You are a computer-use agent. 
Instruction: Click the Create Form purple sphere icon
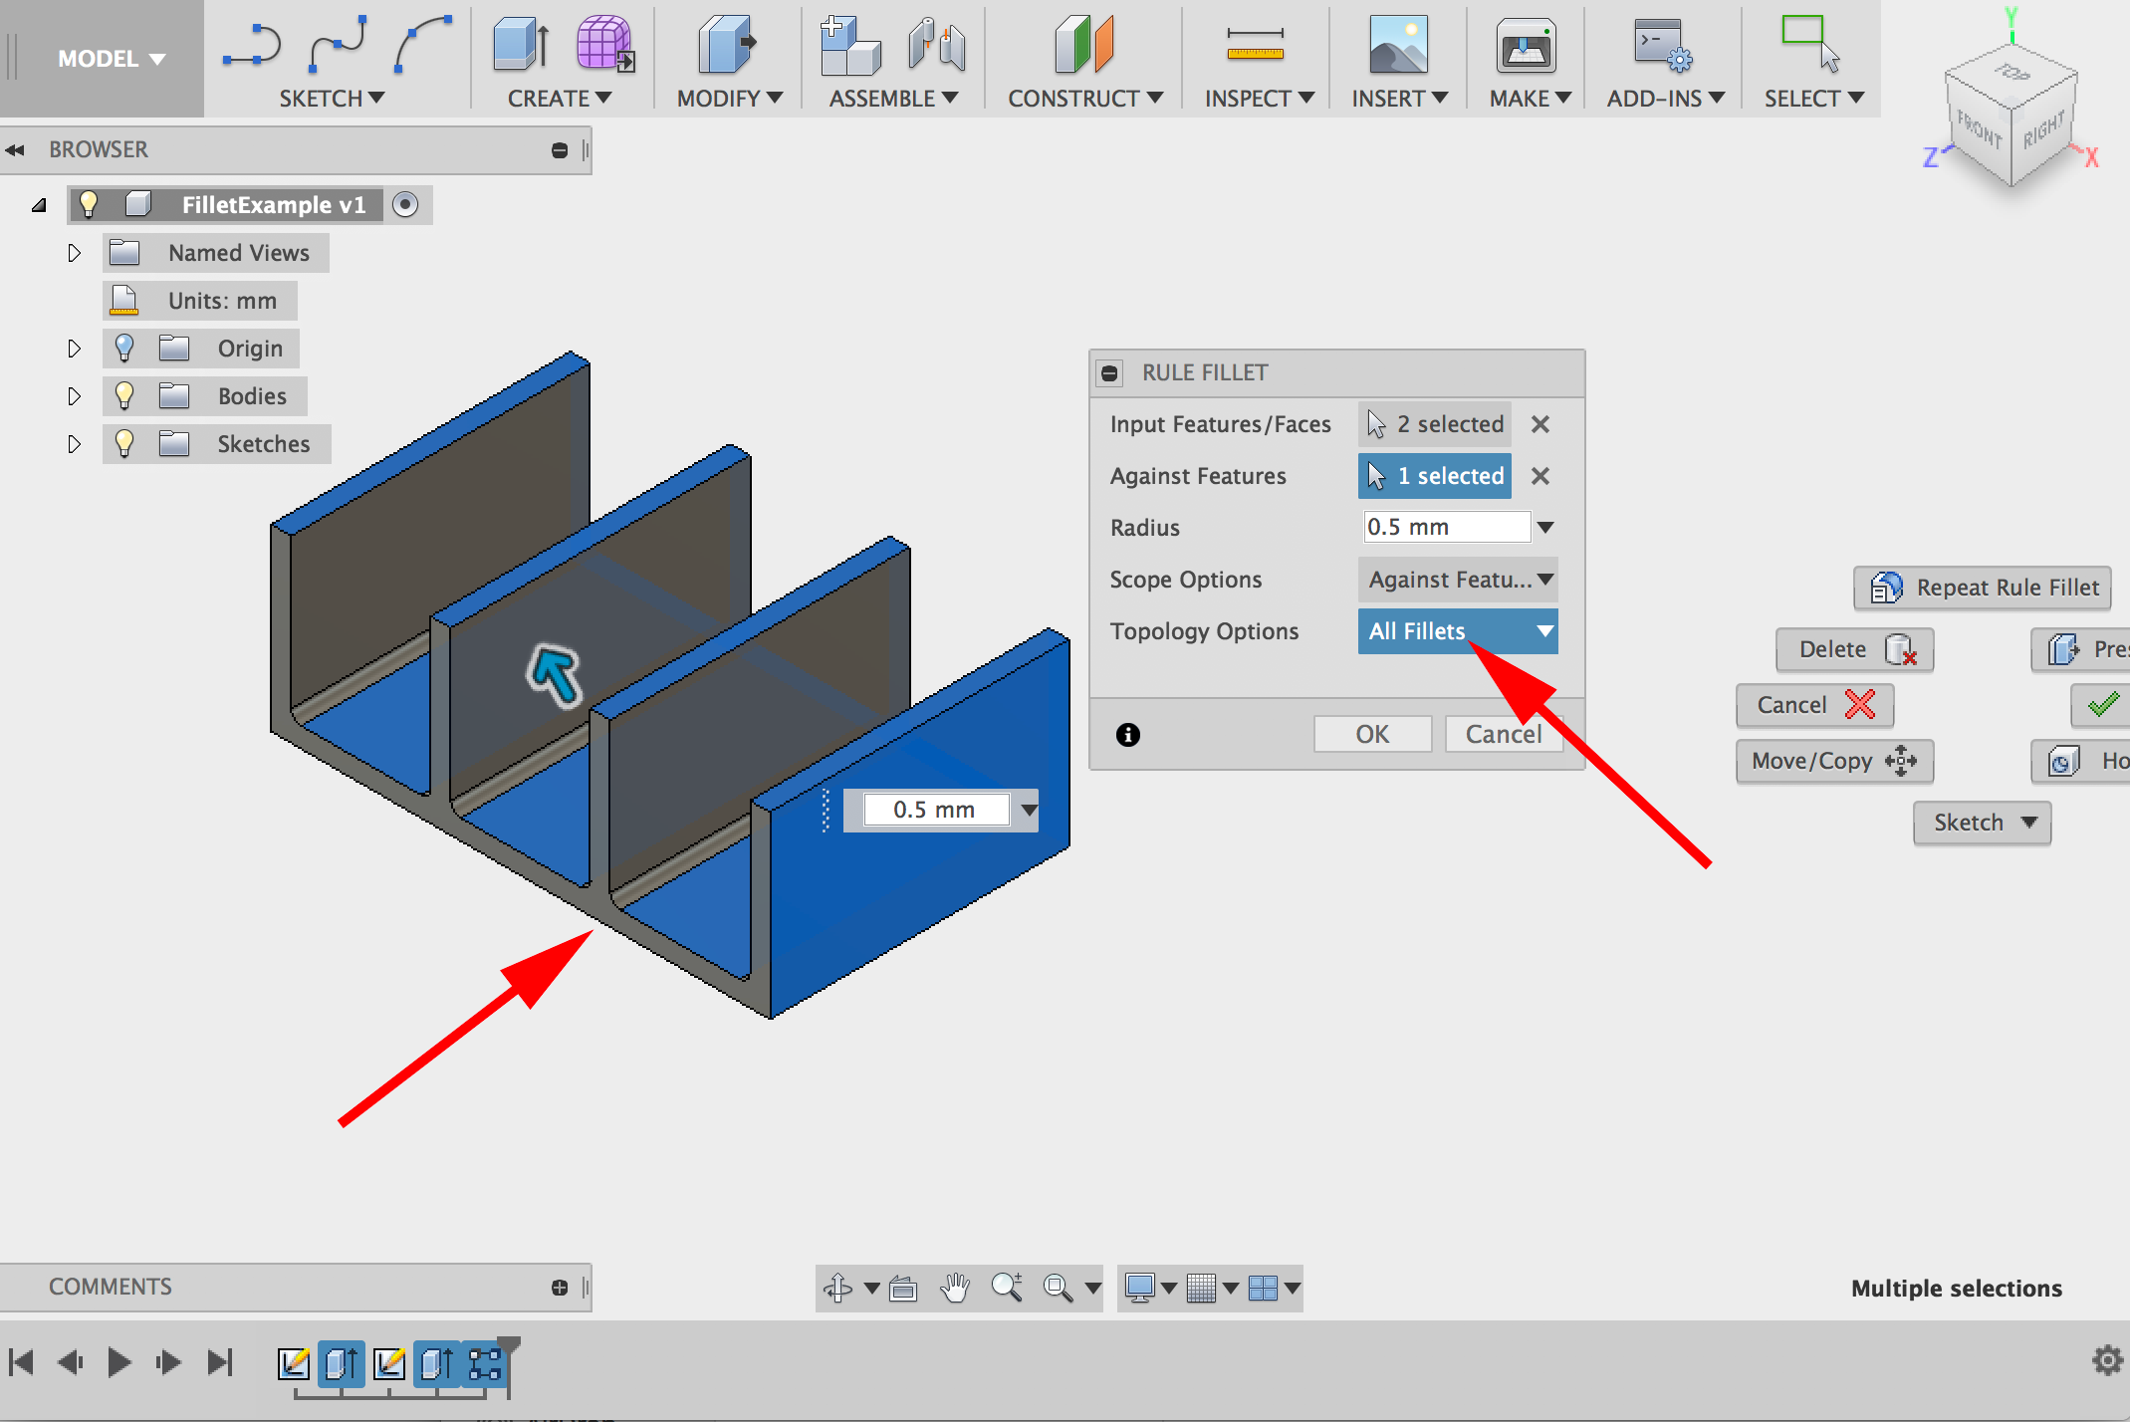[605, 44]
